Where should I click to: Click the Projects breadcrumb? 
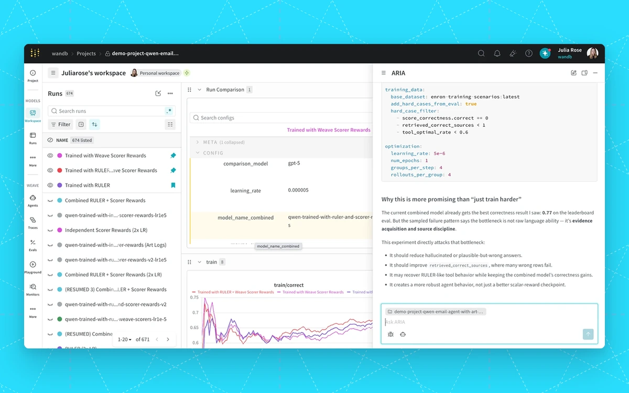[x=86, y=53]
